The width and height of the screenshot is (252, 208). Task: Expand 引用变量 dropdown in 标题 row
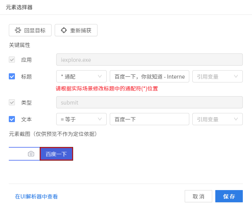pos(217,76)
